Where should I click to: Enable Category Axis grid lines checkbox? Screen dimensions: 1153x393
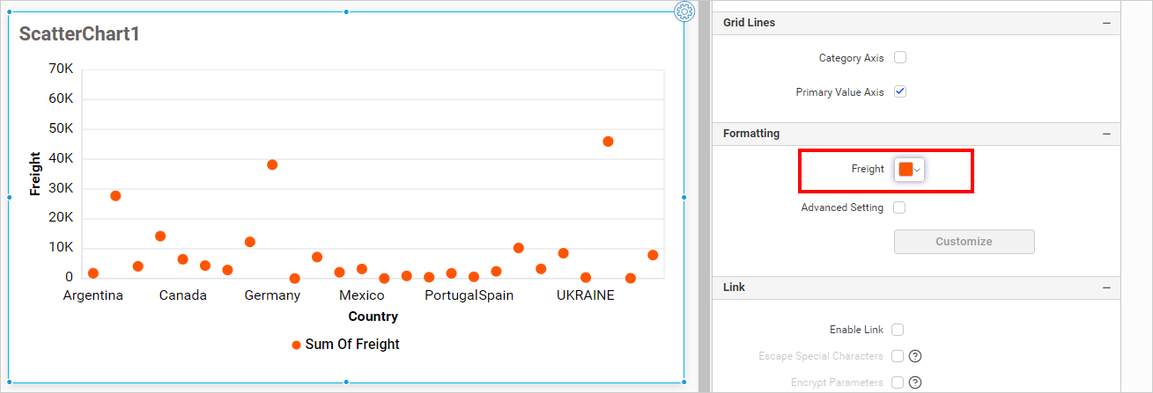coord(900,58)
